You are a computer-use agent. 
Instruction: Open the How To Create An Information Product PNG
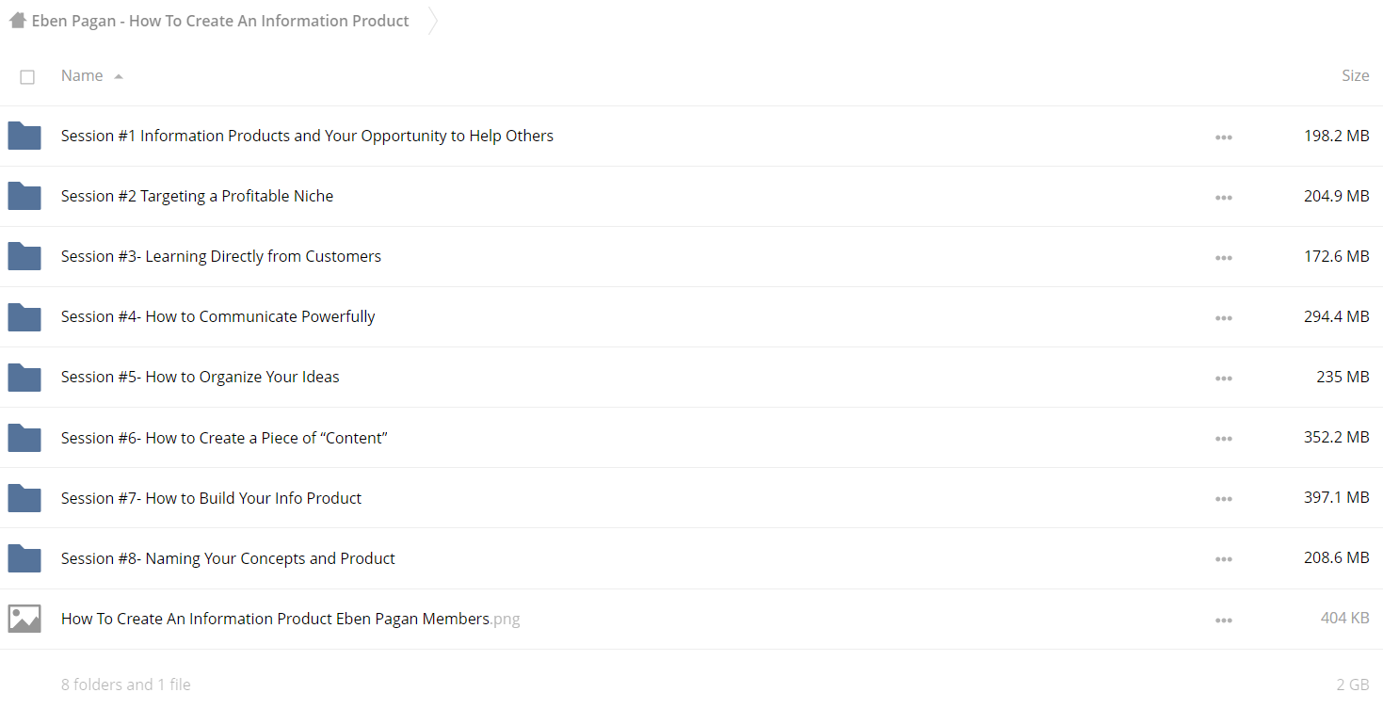click(x=290, y=619)
